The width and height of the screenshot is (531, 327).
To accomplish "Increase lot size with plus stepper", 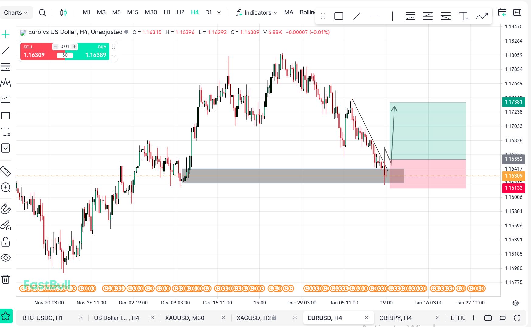I will click(74, 47).
